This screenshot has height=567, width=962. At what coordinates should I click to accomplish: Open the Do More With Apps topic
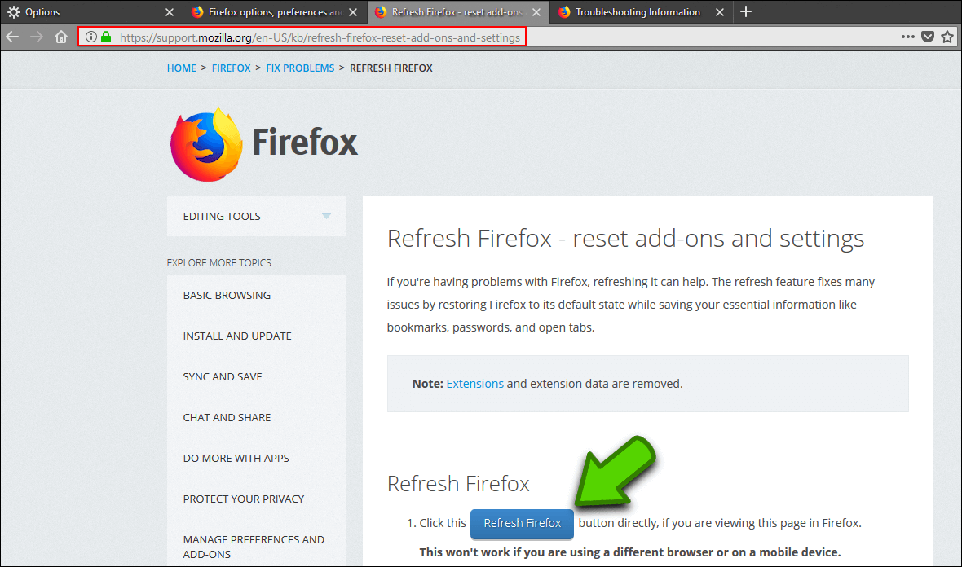click(x=236, y=458)
